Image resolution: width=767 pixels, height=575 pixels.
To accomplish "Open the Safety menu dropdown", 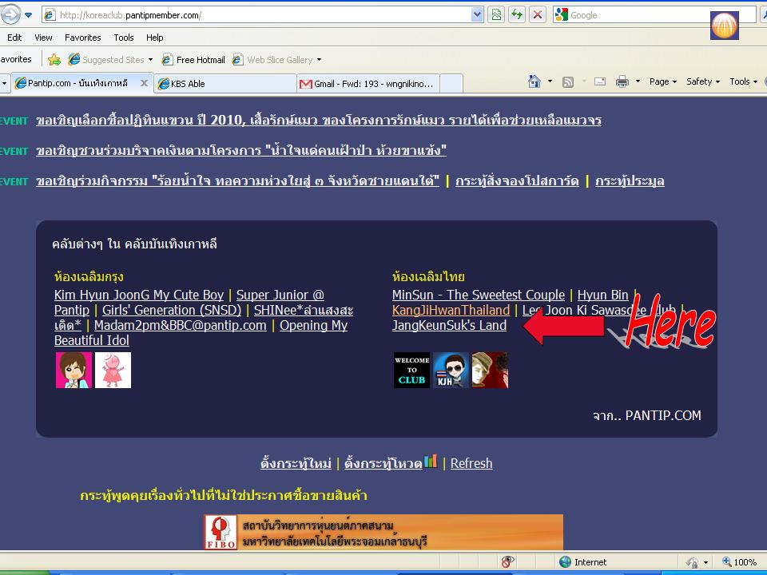I will (703, 81).
